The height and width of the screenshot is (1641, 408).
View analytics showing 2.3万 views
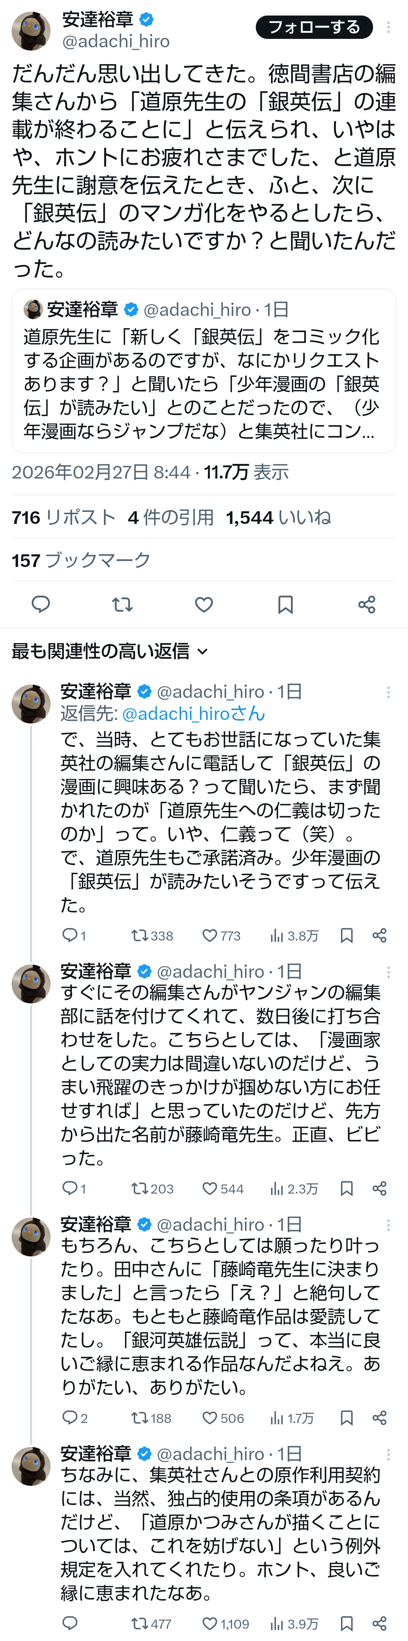[x=293, y=1189]
